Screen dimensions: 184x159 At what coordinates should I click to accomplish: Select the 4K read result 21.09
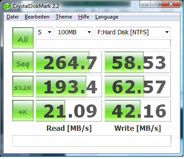69,111
